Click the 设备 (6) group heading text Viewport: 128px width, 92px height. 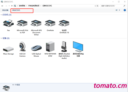(6, 38)
